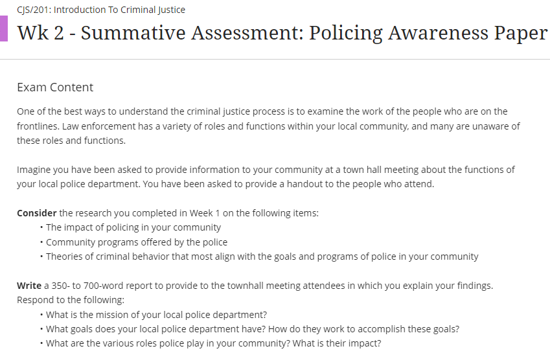Click the line "Respond to the following:"
This screenshot has width=550, height=353.
[x=70, y=300]
